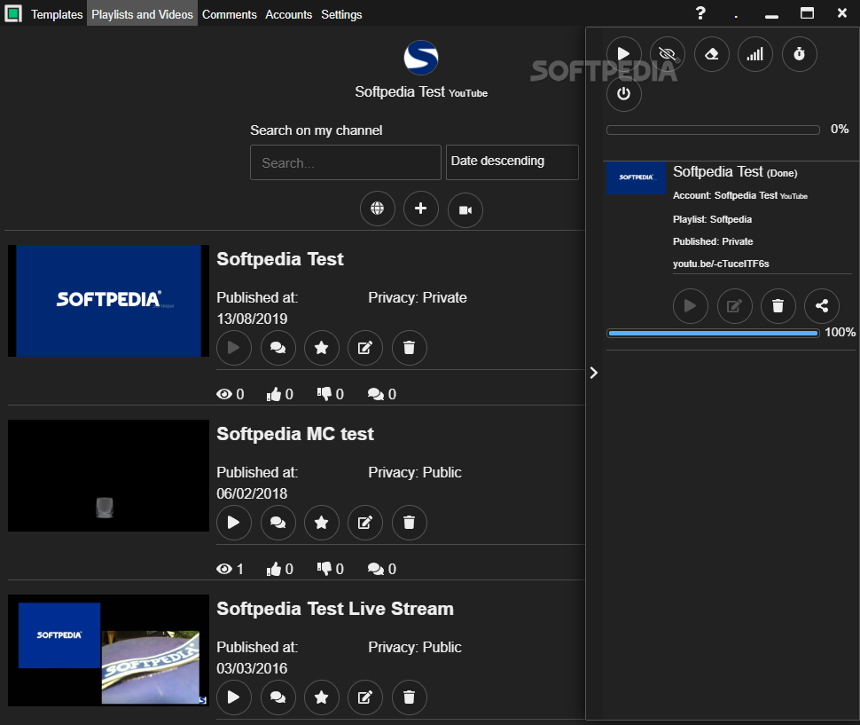Delete the Softpedia Test Live Stream video
This screenshot has width=860, height=725.
click(409, 697)
